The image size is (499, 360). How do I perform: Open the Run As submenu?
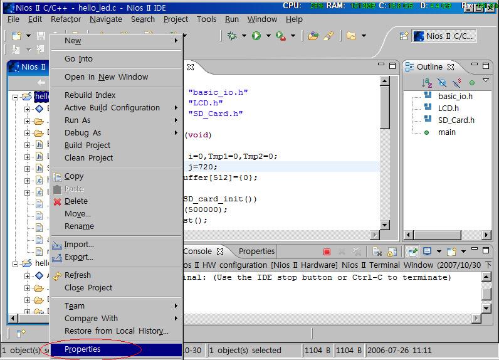(116, 120)
